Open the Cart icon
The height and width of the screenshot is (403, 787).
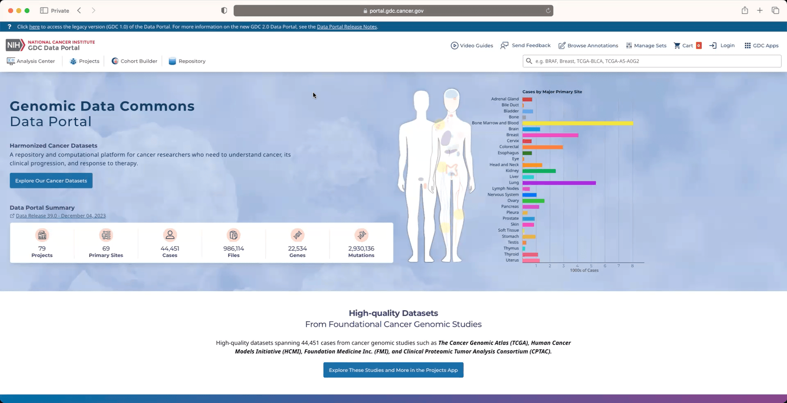(677, 45)
